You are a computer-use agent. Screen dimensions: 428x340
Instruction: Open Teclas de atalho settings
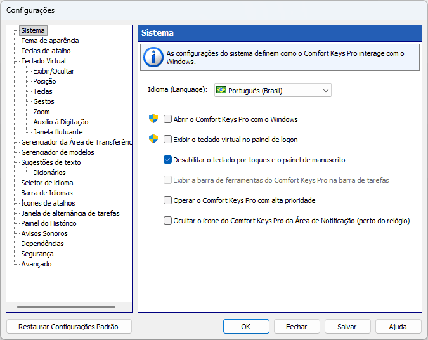click(x=46, y=51)
